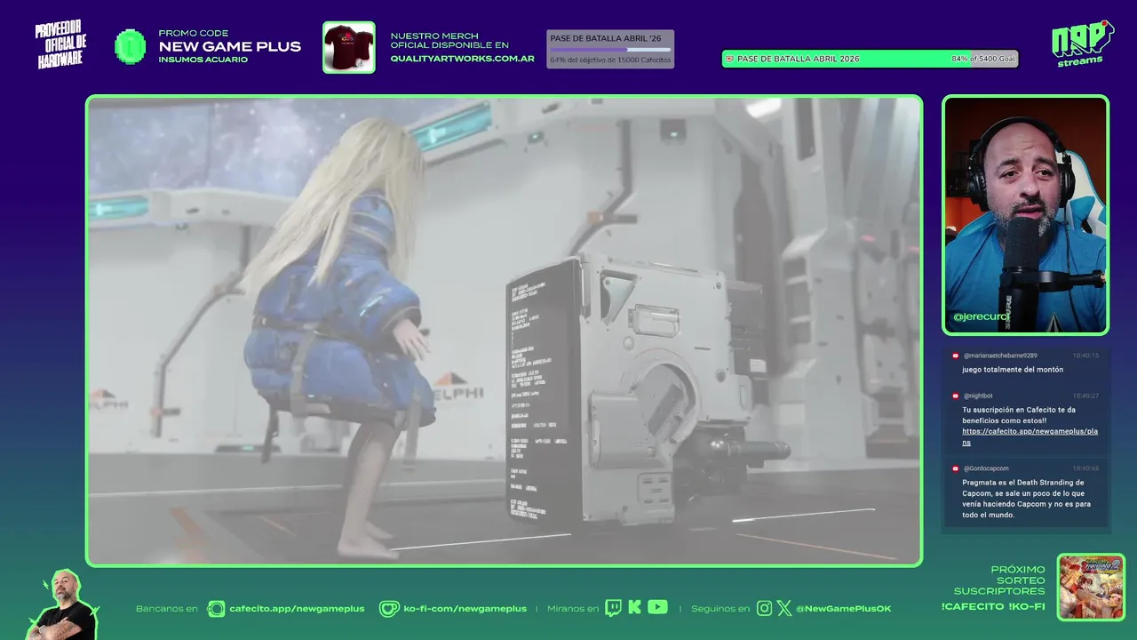Click the message "juego totalmente del montón"

click(1012, 370)
